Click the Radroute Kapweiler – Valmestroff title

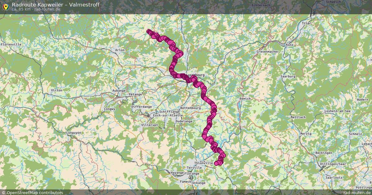(x=55, y=4)
